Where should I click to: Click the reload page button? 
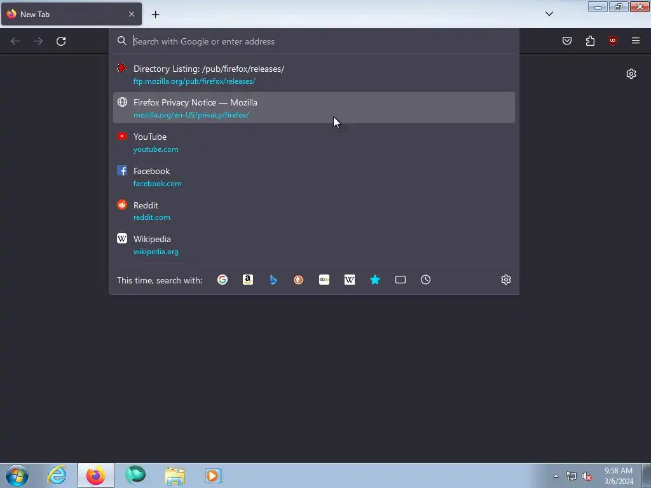pyautogui.click(x=61, y=41)
